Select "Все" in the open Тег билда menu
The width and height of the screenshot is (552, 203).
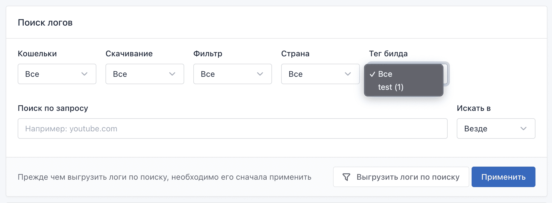point(385,74)
